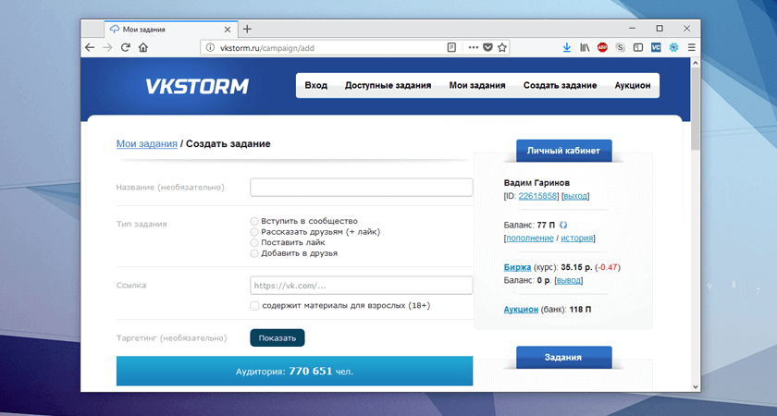Click the вывод withdrawal link
This screenshot has height=416, width=777.
click(x=568, y=280)
